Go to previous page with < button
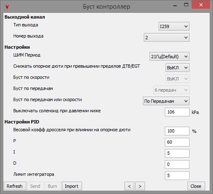Image resolution: width=213 pixels, height=194 pixels. (x=129, y=186)
